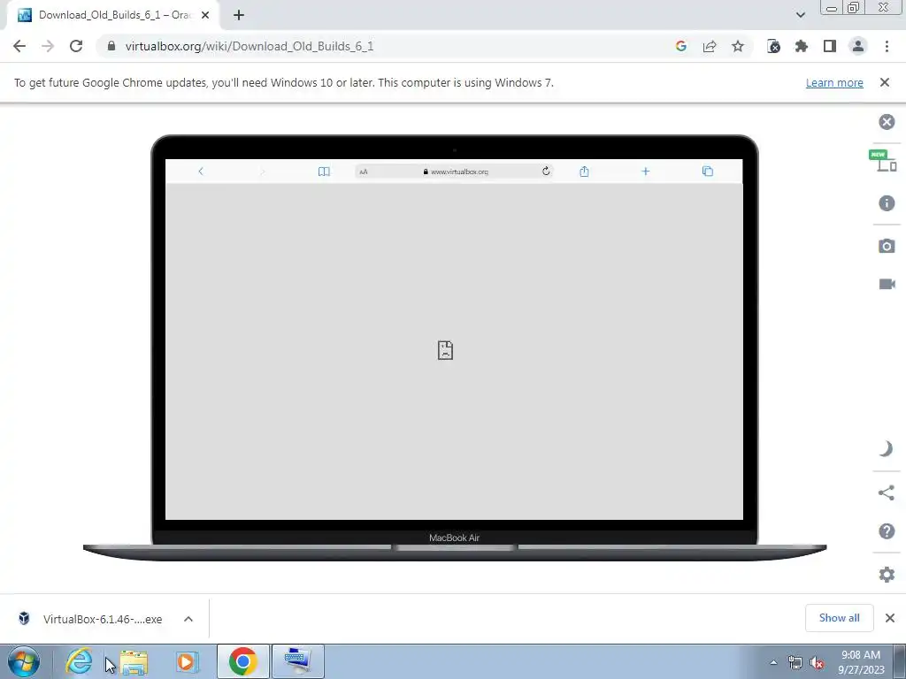906x679 pixels.
Task: Open the On-Screen Keyboard taskbar item
Action: tap(298, 661)
